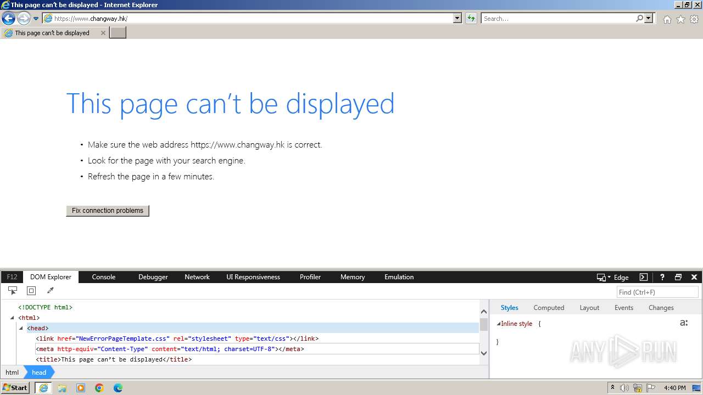Open the Tools gear icon
Image resolution: width=703 pixels, height=395 pixels.
coord(694,19)
